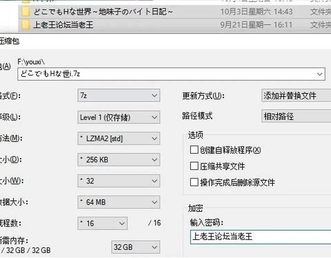
Task: Click the date 9月21日星期一 16:11
Action: [257, 25]
